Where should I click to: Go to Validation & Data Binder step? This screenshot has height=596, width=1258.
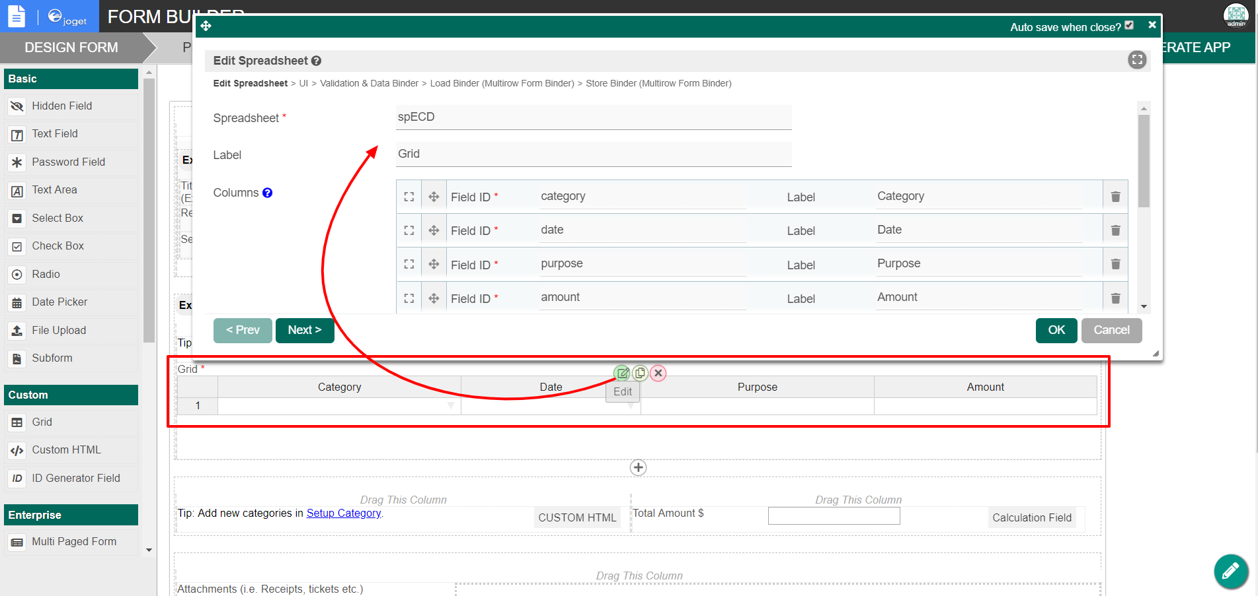pyautogui.click(x=369, y=83)
